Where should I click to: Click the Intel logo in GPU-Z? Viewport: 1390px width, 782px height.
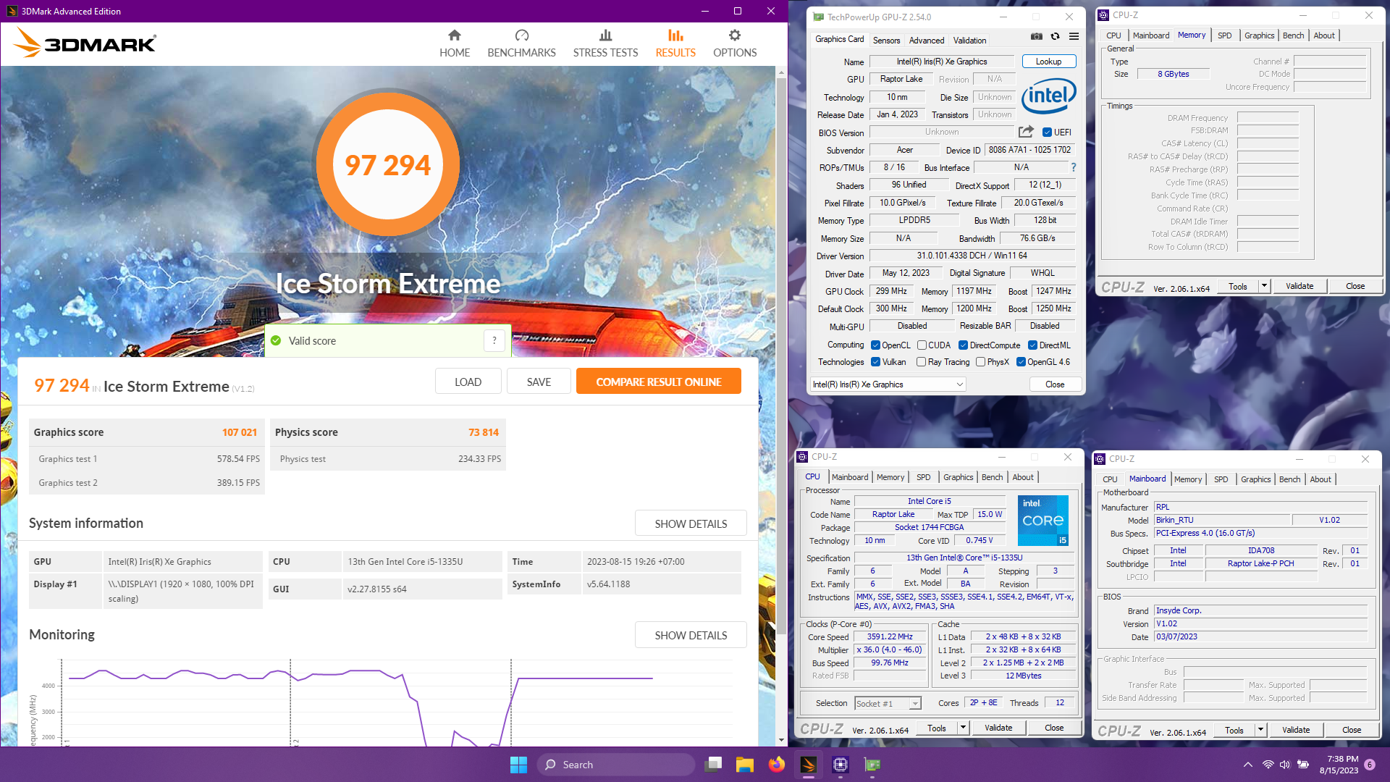(1048, 96)
